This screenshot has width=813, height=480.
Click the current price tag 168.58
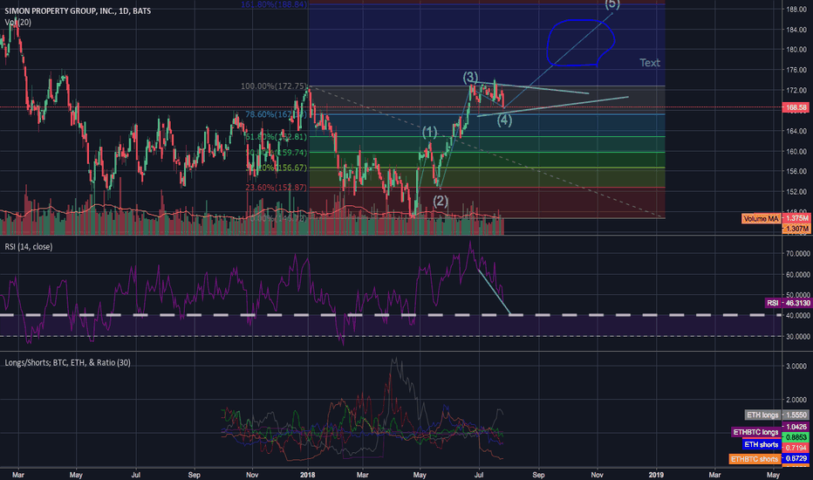coord(796,107)
